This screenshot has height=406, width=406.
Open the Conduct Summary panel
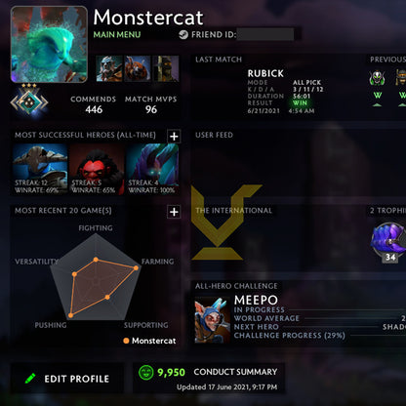coord(209,378)
